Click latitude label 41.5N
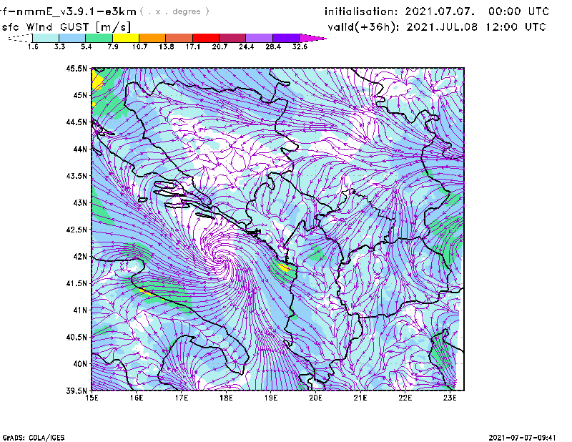 click(x=77, y=283)
